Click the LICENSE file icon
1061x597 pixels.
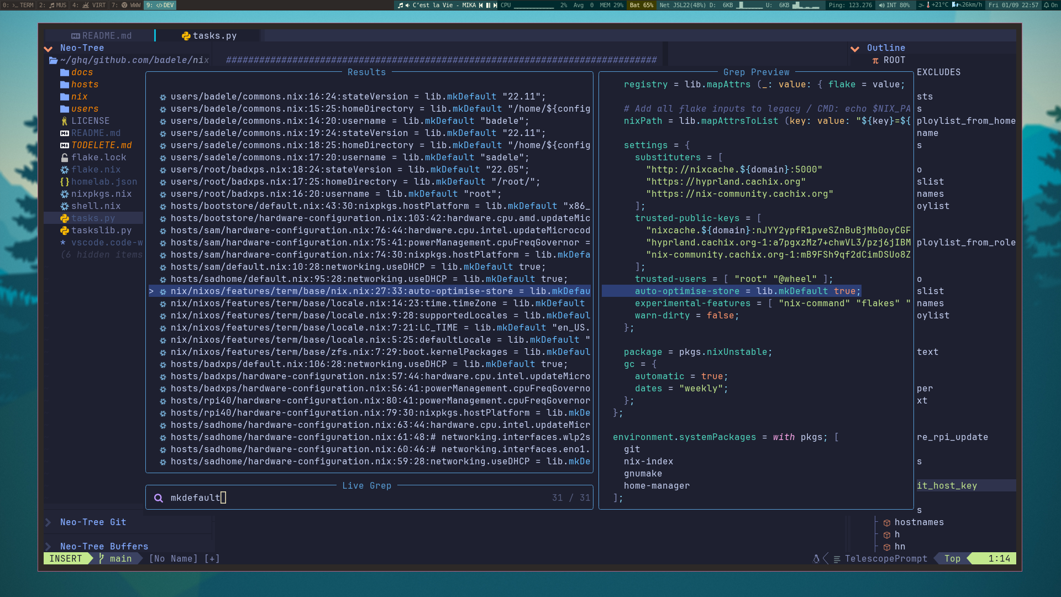point(65,121)
